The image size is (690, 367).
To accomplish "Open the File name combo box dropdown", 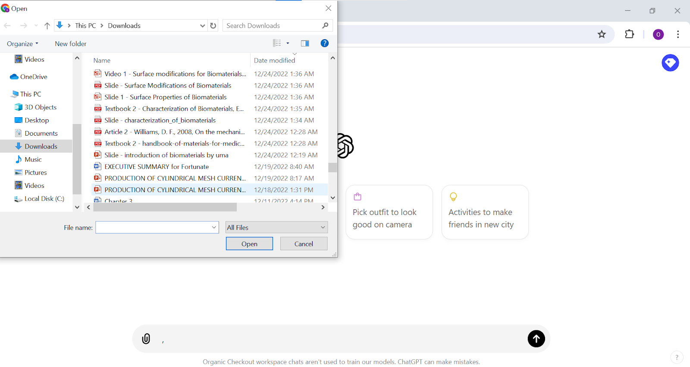I will tap(214, 227).
